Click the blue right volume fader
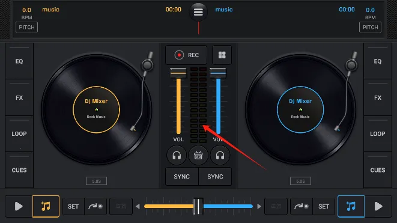The height and width of the screenshot is (223, 397). [218, 73]
